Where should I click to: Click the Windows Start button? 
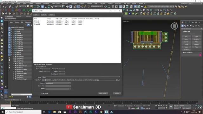[x=3, y=112]
